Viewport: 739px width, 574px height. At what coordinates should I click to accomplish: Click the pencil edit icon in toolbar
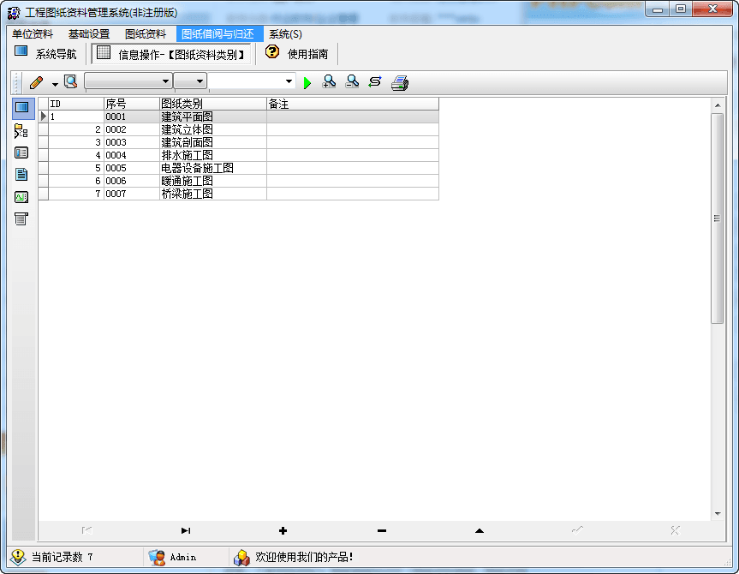click(x=36, y=82)
